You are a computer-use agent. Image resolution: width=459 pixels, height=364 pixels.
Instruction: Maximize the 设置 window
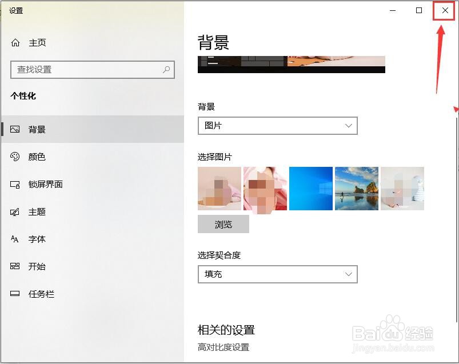tap(419, 10)
